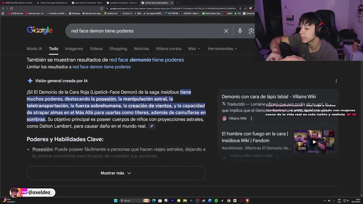Click the browser address bar URL
Viewport: 363px width, 204px height.
[x=173, y=8]
